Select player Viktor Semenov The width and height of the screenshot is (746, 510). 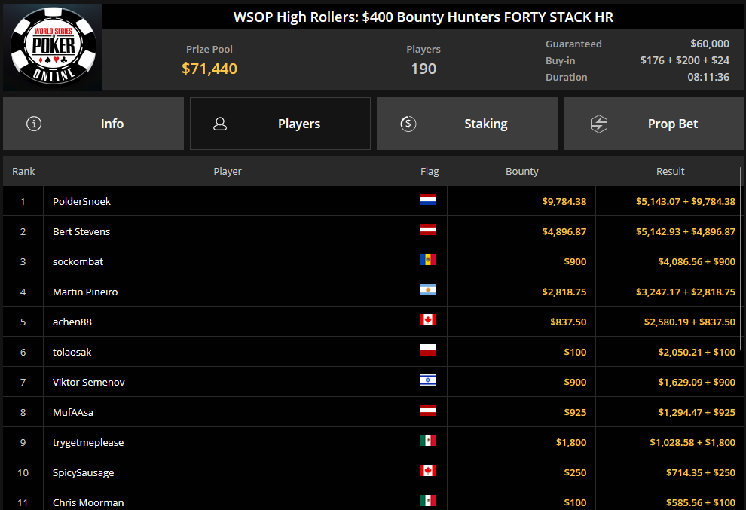88,383
